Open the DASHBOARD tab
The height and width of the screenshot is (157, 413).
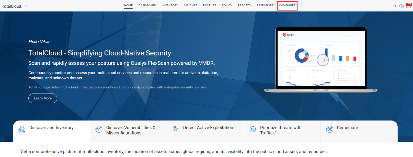tap(147, 5)
